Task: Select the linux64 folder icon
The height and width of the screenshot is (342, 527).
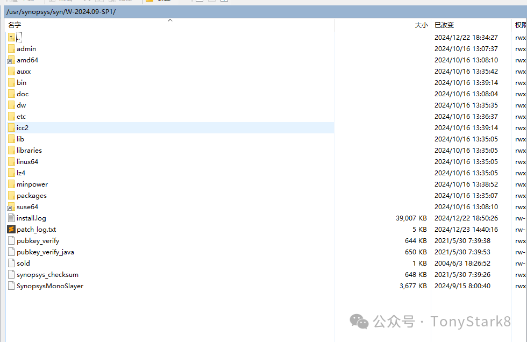Action: (x=11, y=162)
